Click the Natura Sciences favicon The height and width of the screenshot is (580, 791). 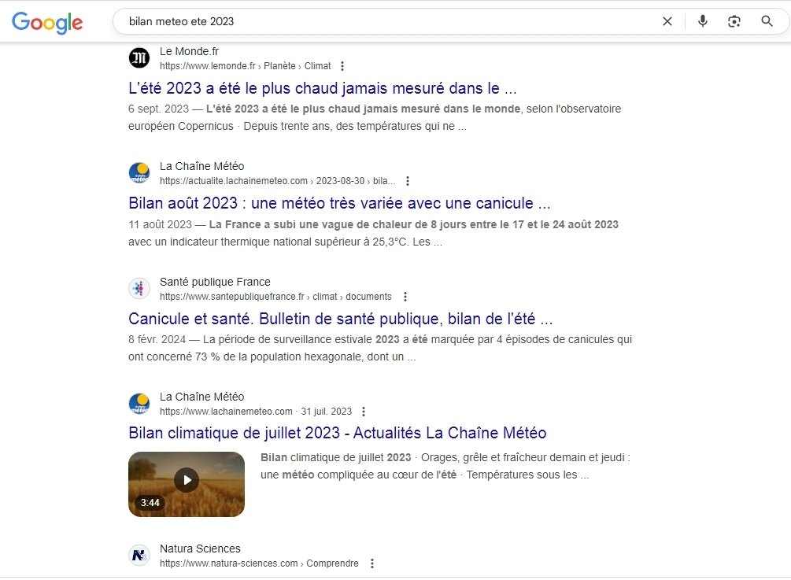[x=139, y=556]
